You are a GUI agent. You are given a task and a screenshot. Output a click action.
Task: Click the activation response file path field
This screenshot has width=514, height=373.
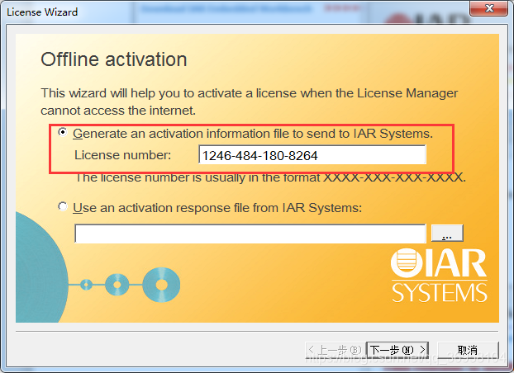click(x=250, y=234)
